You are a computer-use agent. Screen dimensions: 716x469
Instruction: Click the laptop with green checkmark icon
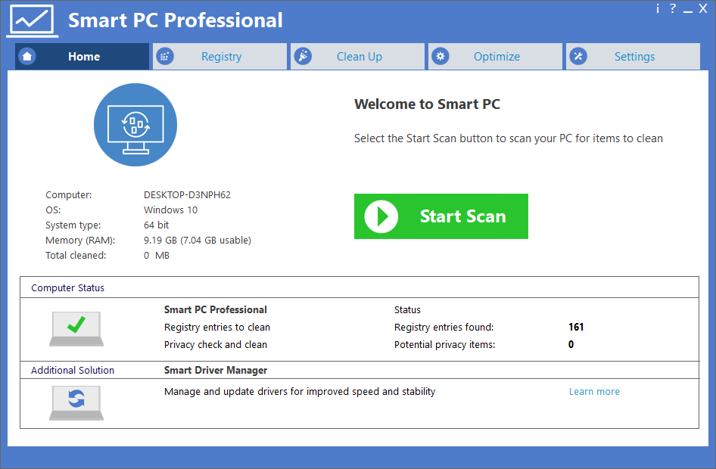76,328
